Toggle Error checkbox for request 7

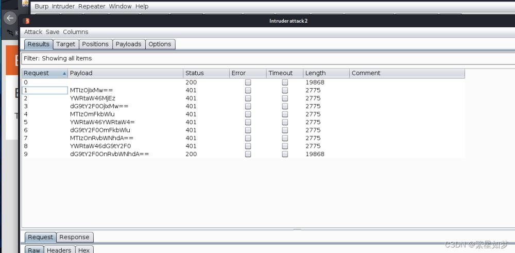click(x=248, y=138)
